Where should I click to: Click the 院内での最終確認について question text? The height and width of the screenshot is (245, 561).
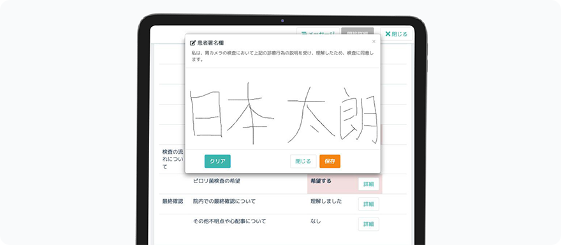[224, 202]
